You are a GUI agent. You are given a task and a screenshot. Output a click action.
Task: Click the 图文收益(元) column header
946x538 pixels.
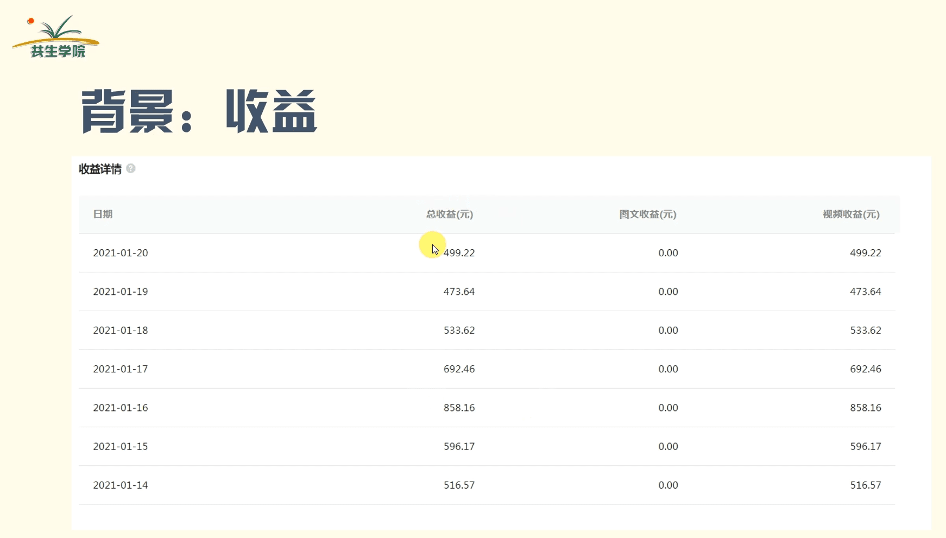[x=648, y=214]
